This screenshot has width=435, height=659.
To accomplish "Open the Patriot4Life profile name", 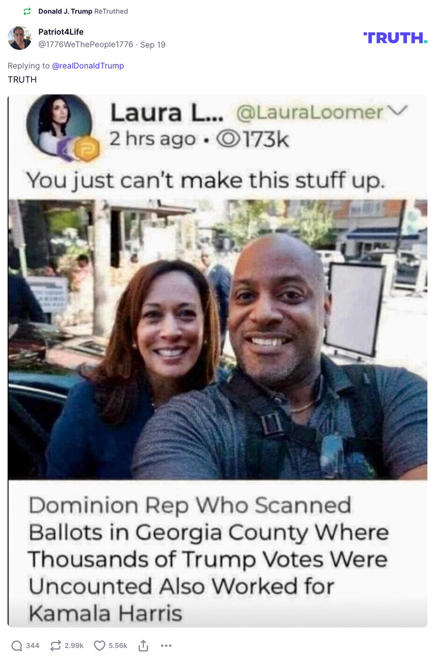I will point(61,32).
